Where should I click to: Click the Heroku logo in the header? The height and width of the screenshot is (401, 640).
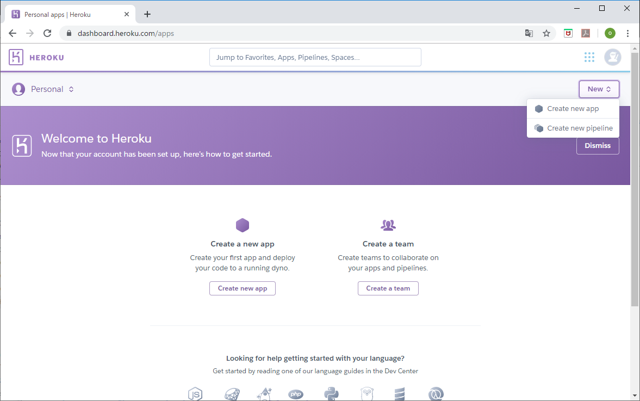[16, 57]
